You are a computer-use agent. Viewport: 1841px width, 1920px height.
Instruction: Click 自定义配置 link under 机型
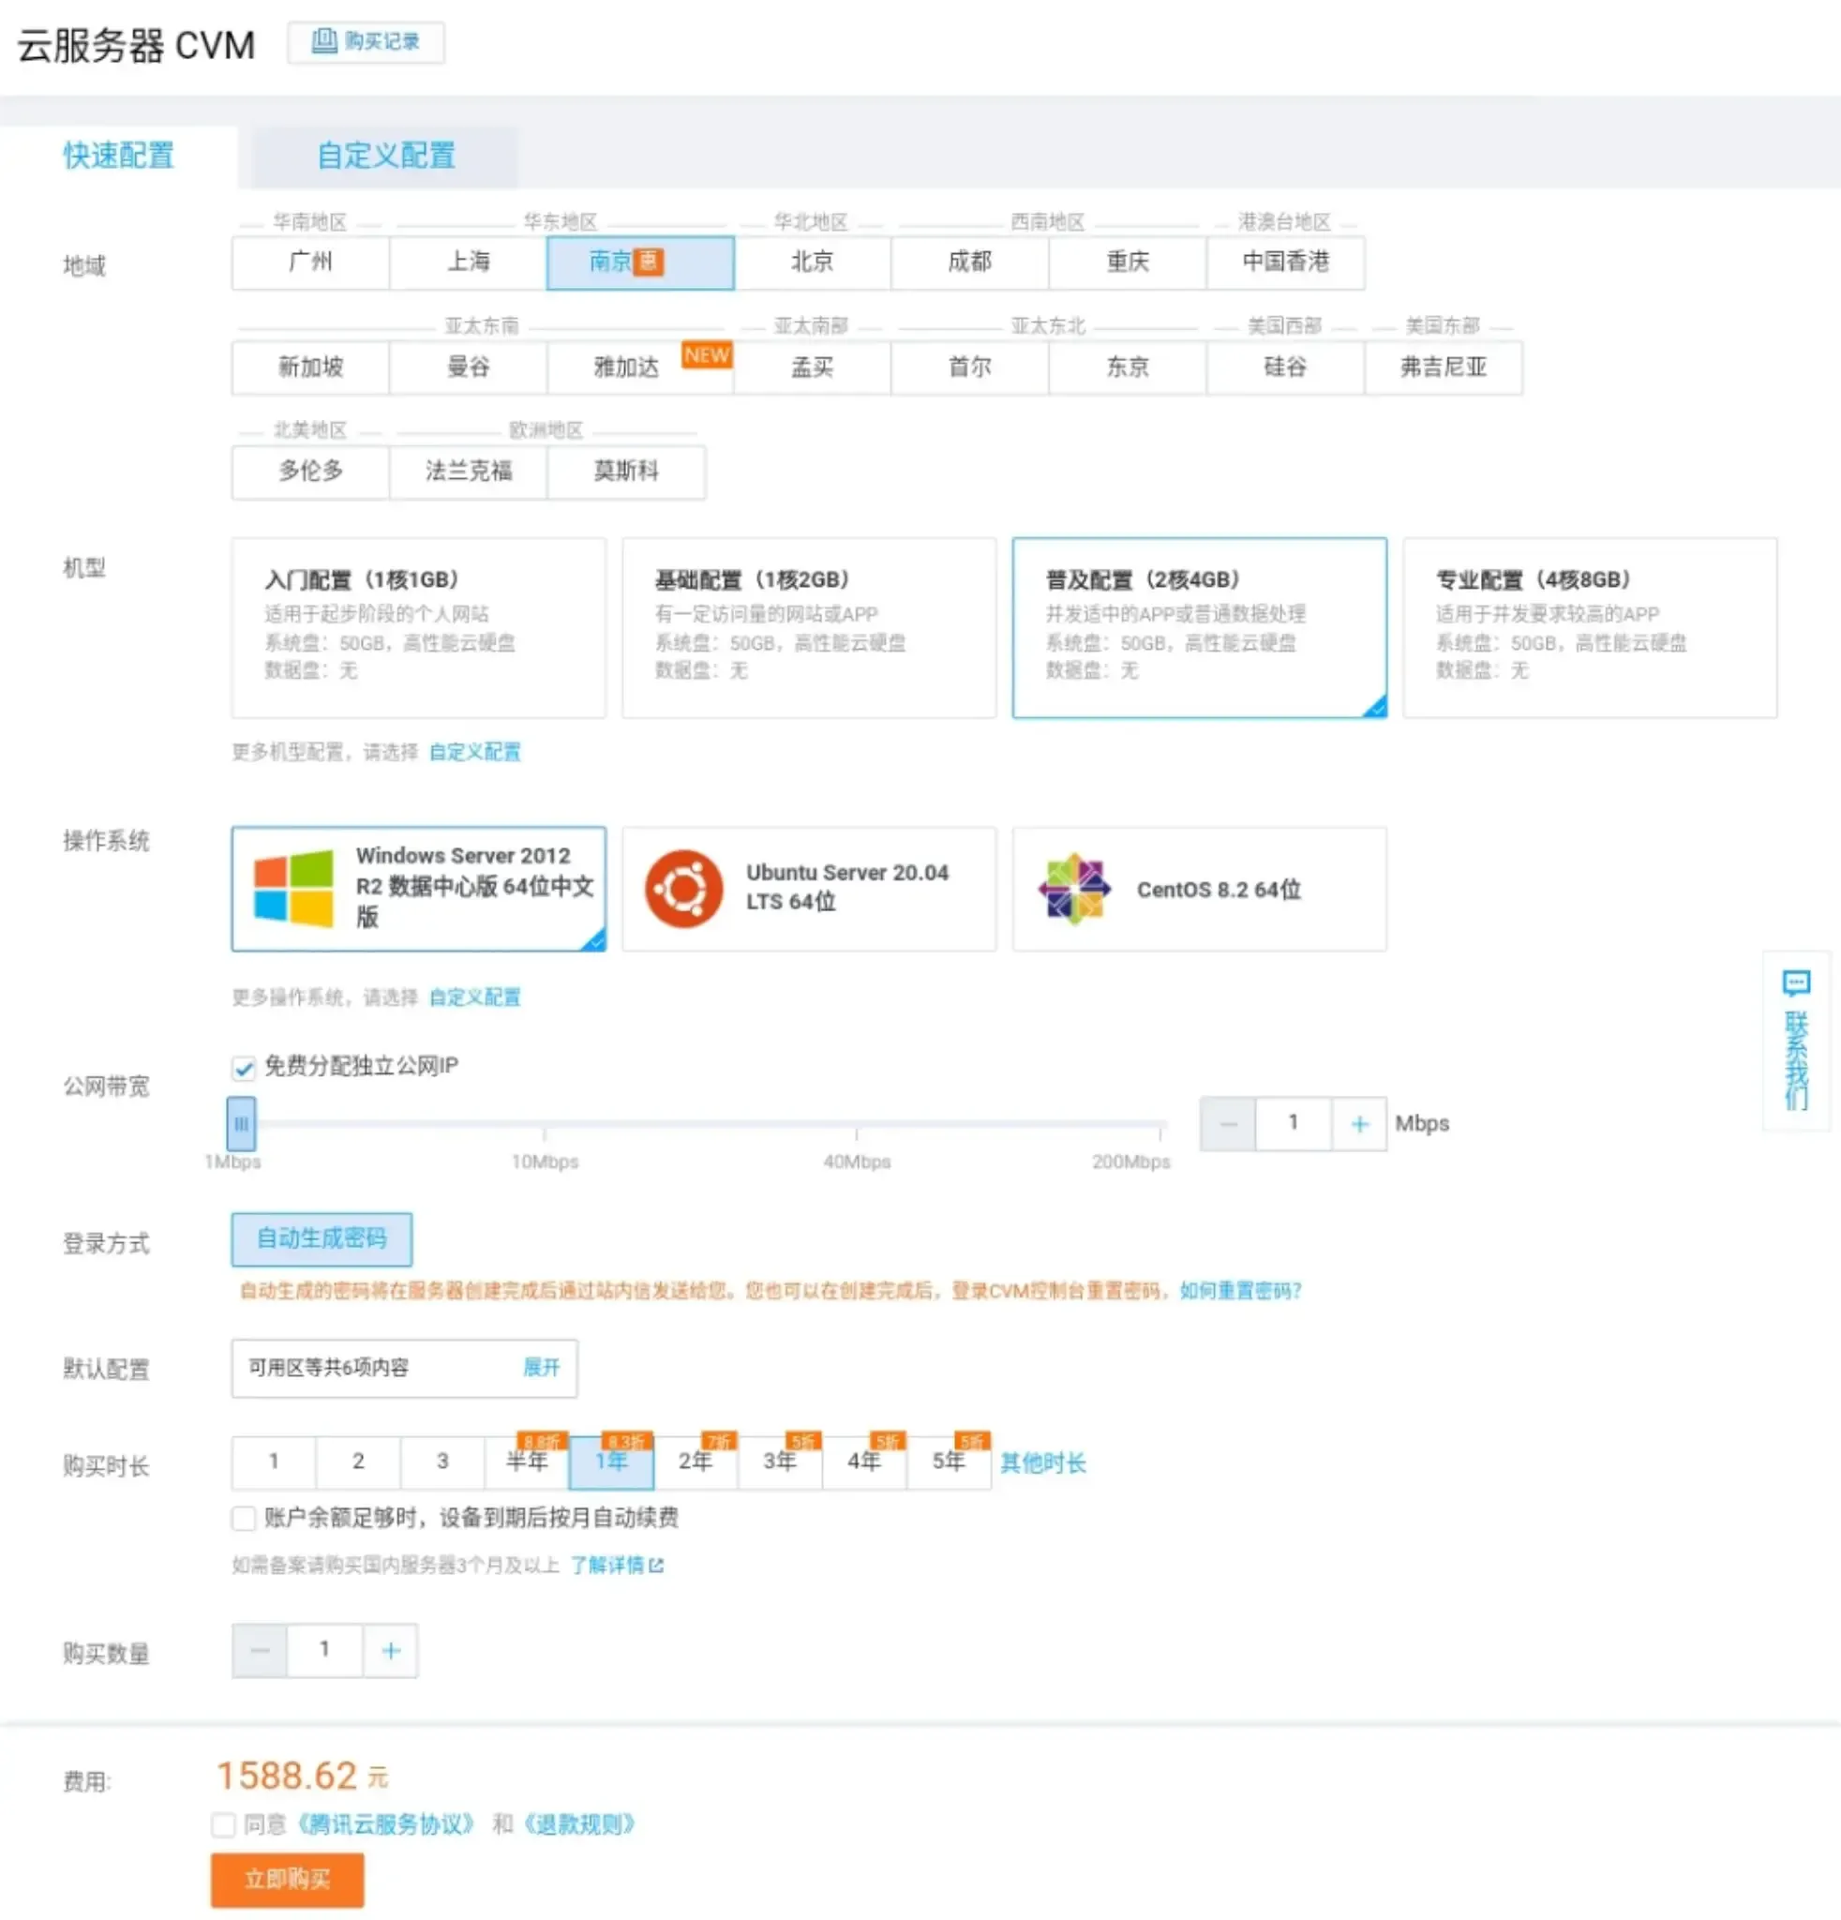coord(475,752)
